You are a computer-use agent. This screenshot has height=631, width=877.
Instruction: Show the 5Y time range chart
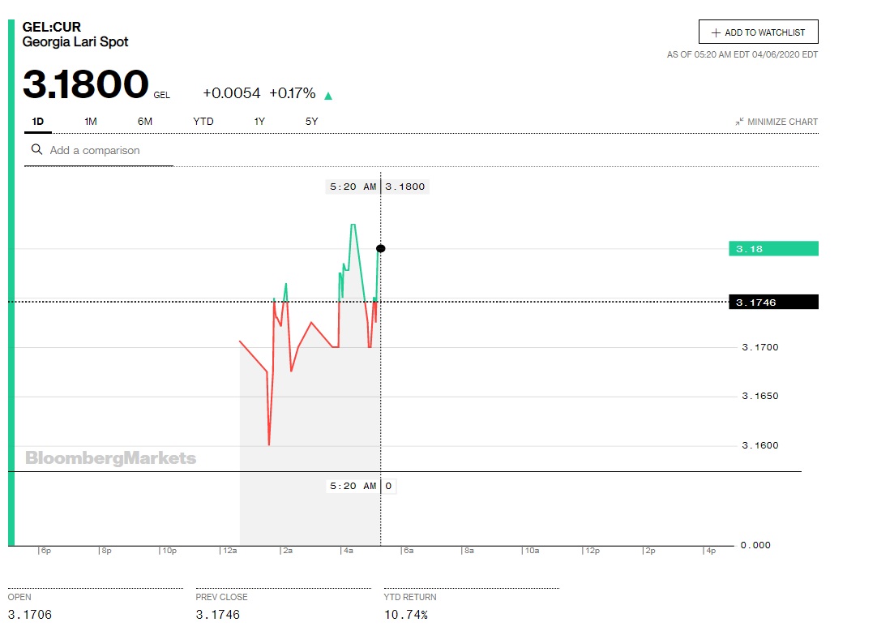(311, 122)
